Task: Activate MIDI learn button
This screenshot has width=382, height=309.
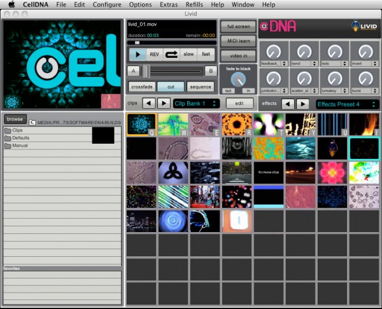Action: 238,41
